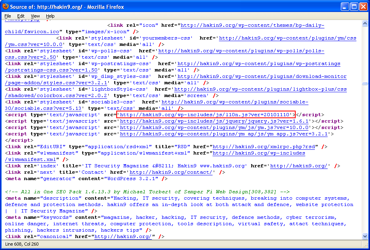The image size is (370, 250).
Task: Close the source viewer window
Action: [x=363, y=7]
